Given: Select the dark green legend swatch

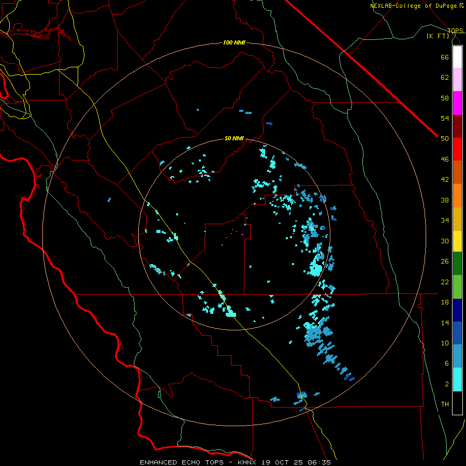Looking at the screenshot, I should coord(457,264).
